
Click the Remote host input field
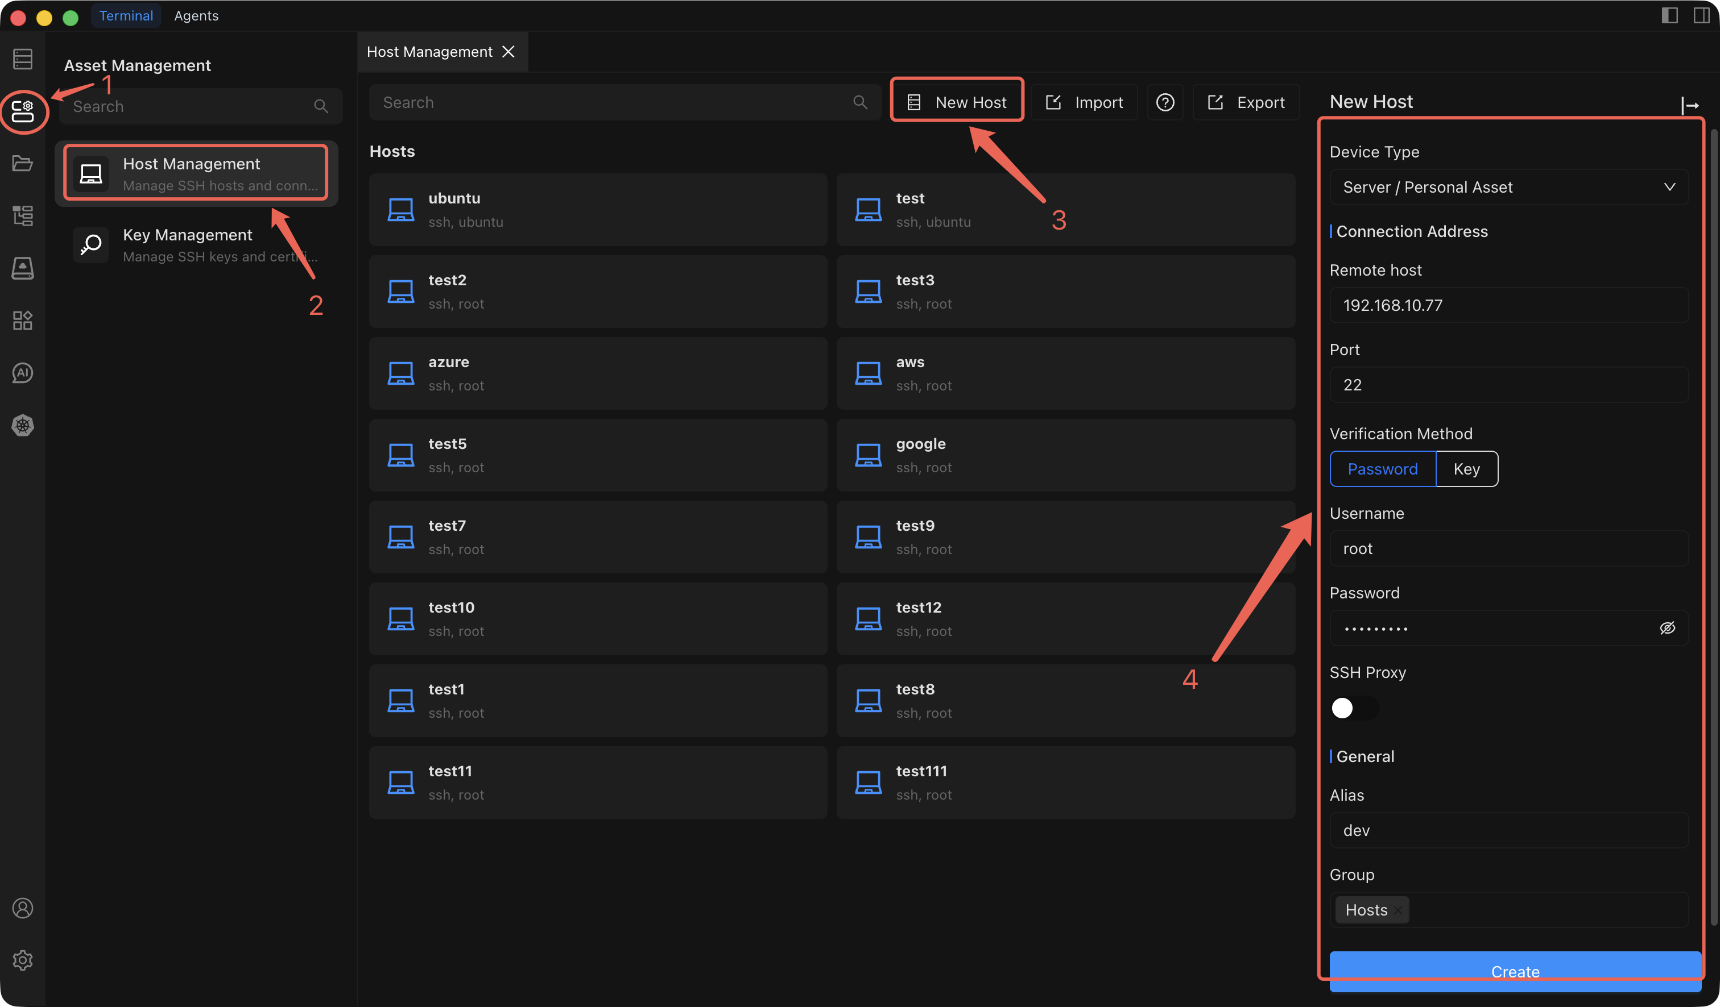[x=1508, y=305]
